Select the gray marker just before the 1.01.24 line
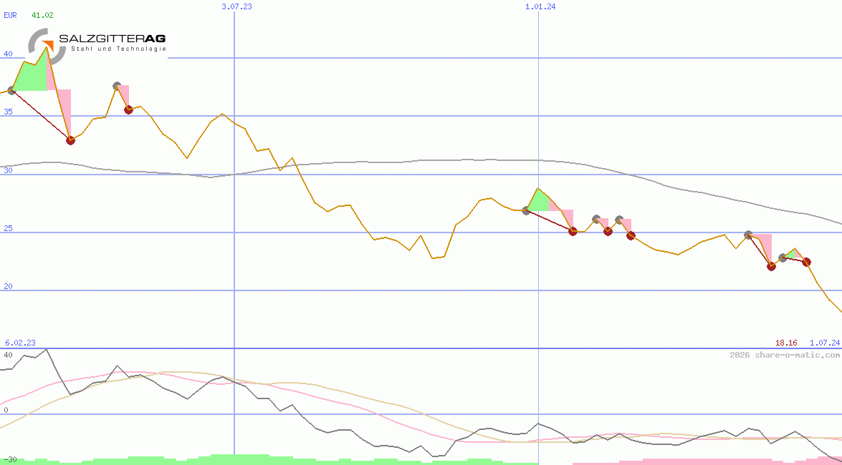The height and width of the screenshot is (465, 842). coord(526,210)
